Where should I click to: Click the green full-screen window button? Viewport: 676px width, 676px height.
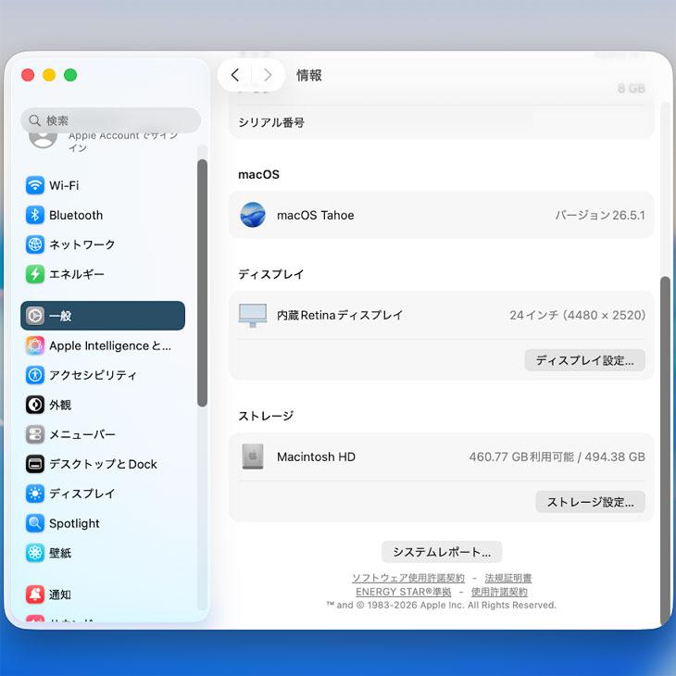tap(70, 75)
